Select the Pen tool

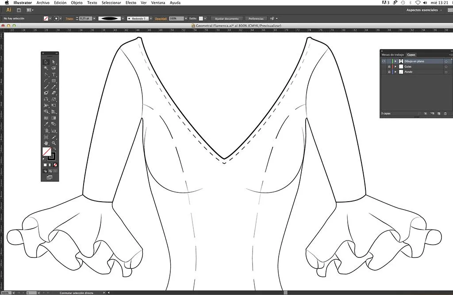(46, 75)
